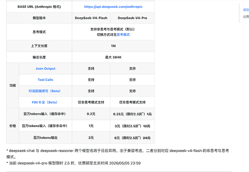Click 支持 for Json Output under Flash

click(91, 69)
